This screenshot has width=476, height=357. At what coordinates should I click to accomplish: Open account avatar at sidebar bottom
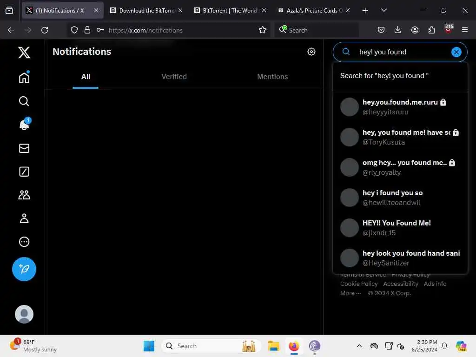(24, 314)
